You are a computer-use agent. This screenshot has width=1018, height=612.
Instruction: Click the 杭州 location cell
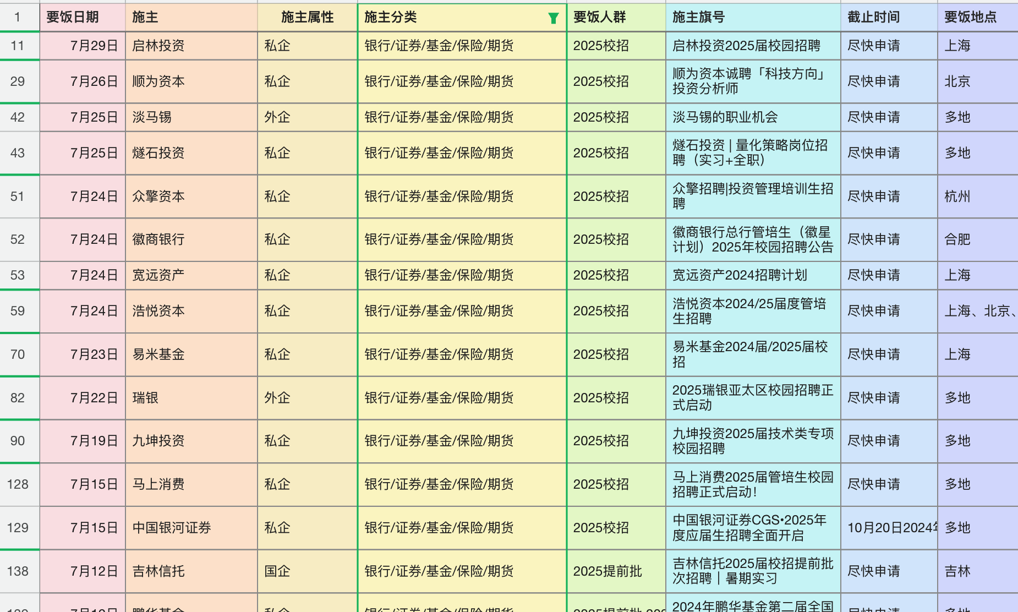coord(977,196)
